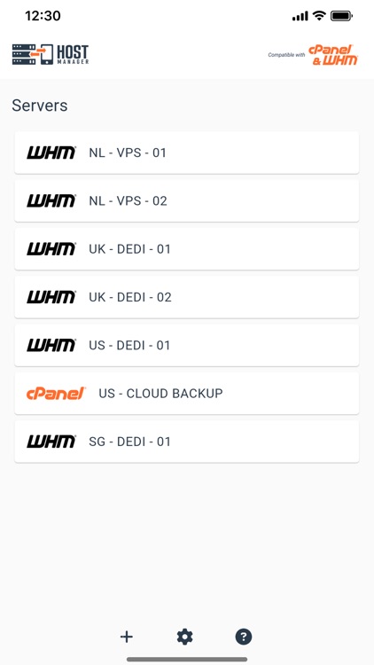Click the Host Manager logo
Image resolution: width=374 pixels, height=665 pixels.
coord(51,54)
